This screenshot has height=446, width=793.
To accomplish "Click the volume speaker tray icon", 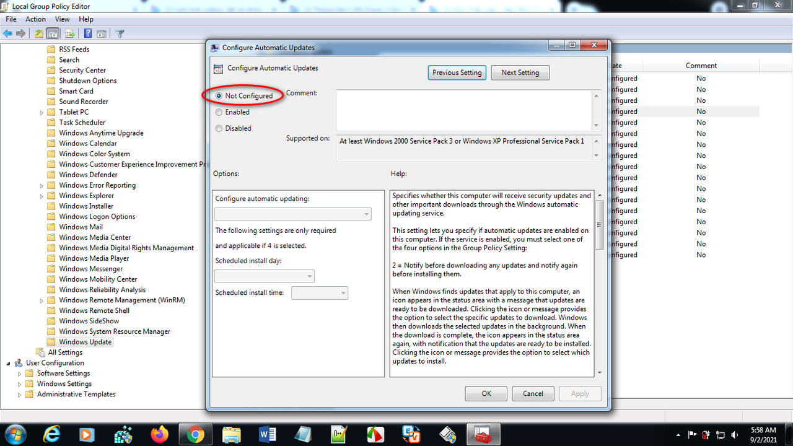I will tap(734, 435).
